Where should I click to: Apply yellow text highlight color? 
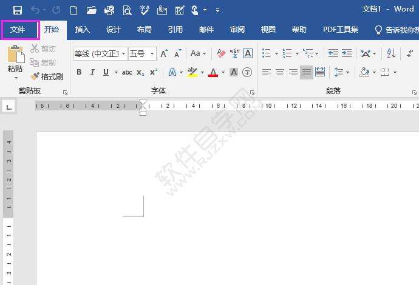click(192, 72)
